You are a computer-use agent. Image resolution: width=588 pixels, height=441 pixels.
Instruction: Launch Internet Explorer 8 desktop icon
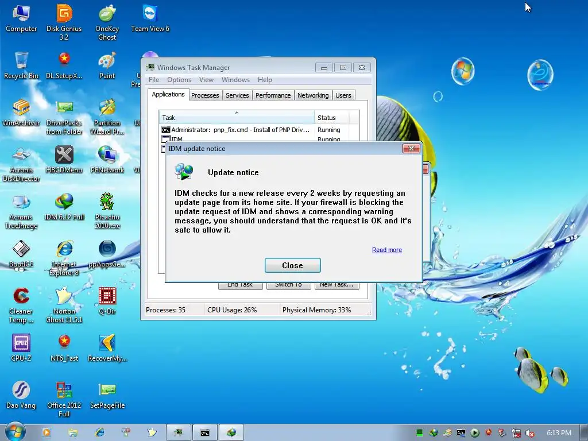click(x=64, y=259)
